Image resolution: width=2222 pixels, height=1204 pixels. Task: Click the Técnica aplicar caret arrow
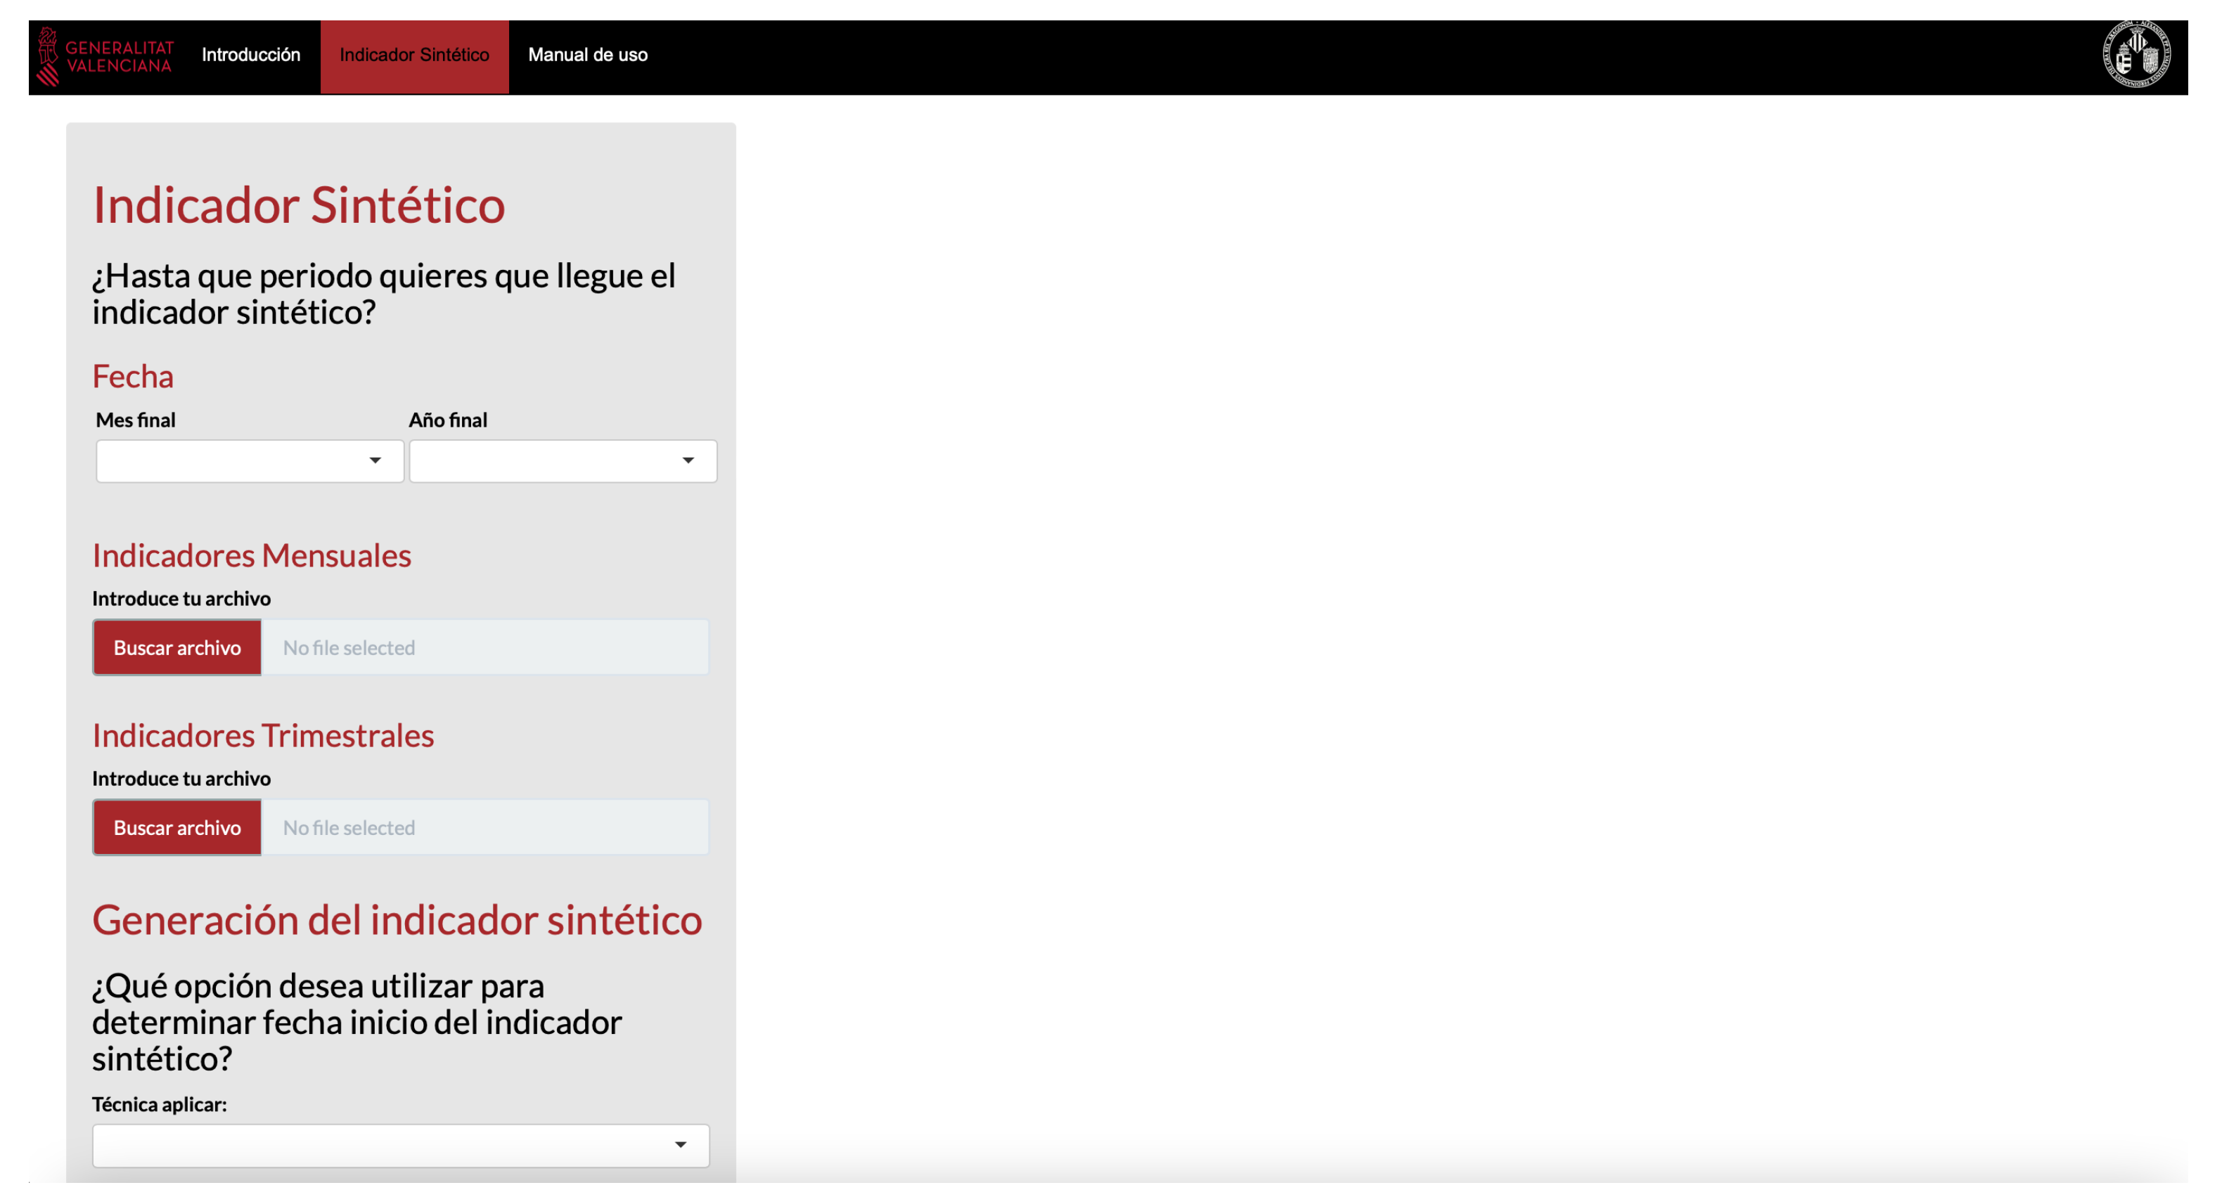681,1144
